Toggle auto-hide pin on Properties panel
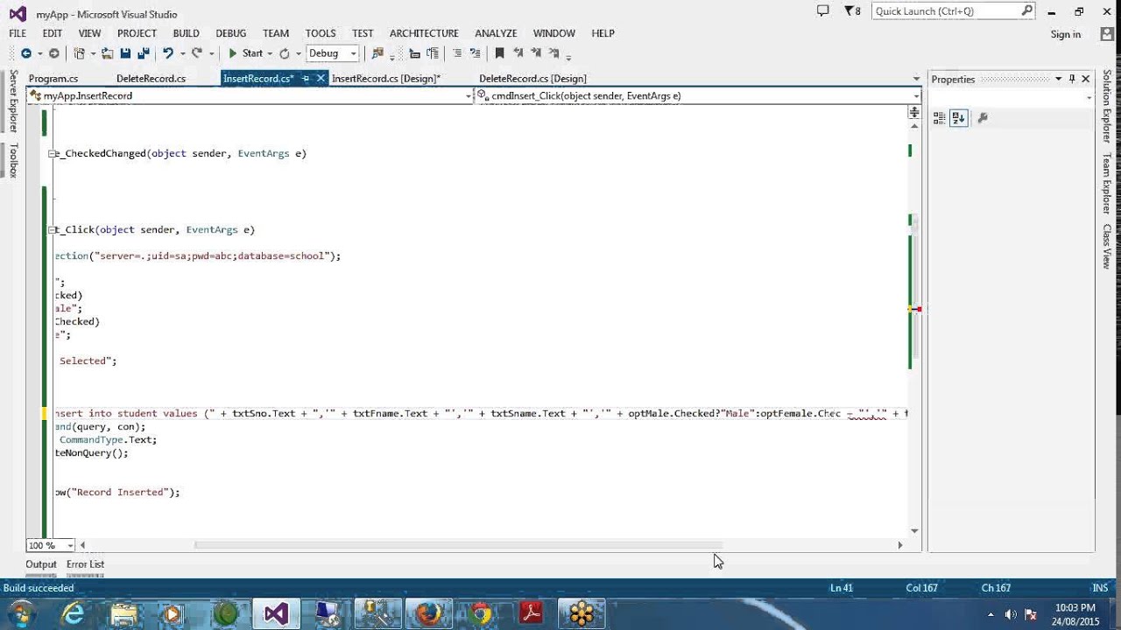 click(x=1072, y=79)
